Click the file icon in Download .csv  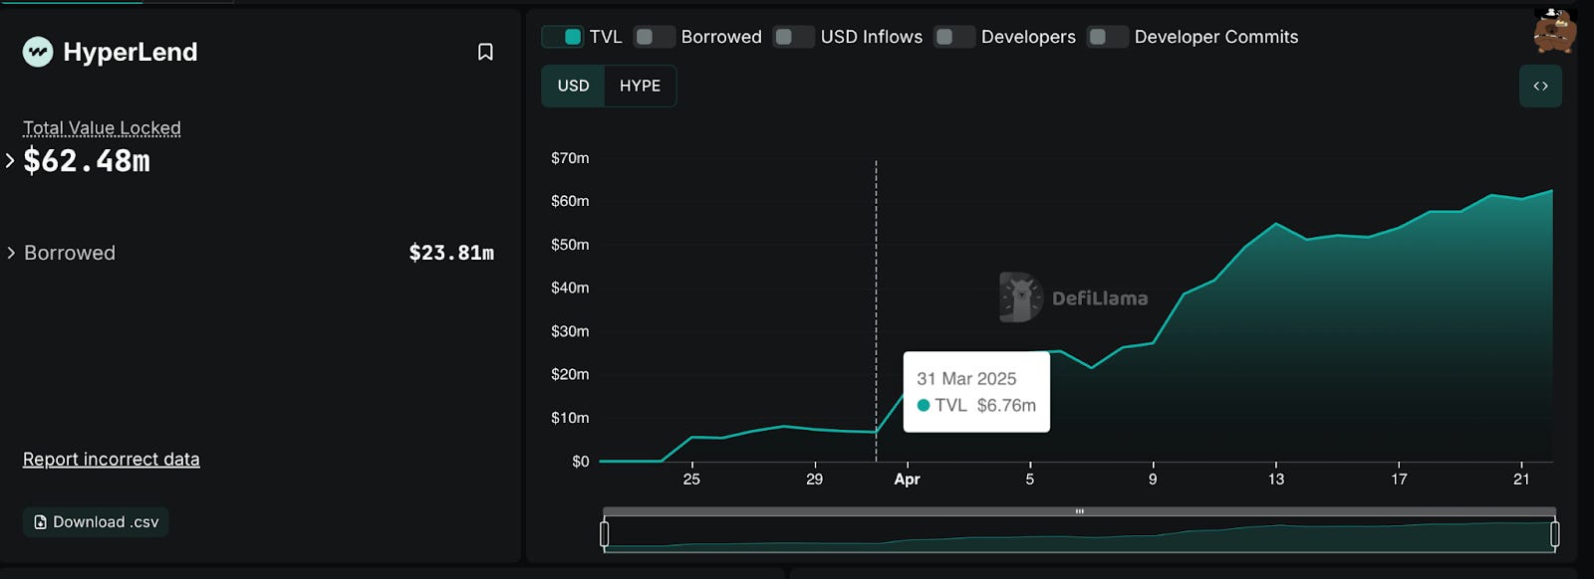coord(40,522)
